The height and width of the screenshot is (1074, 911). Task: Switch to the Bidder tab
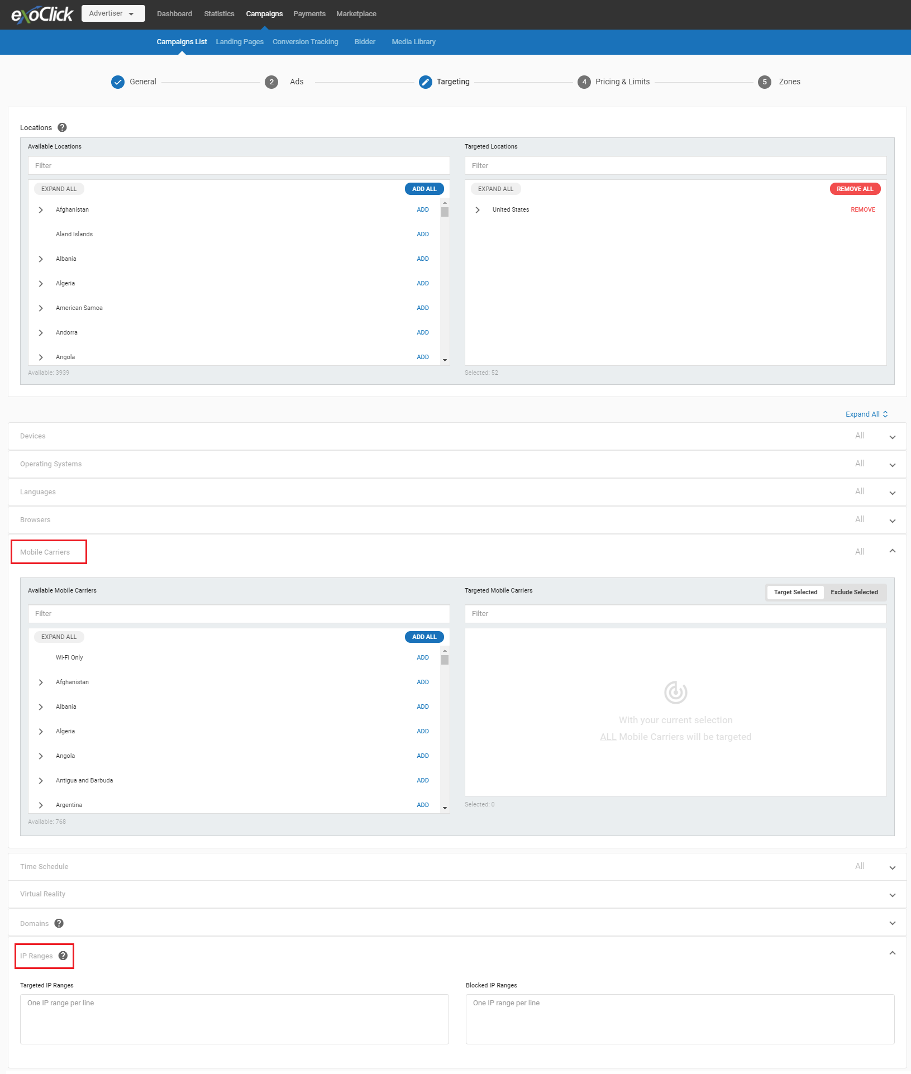tap(365, 42)
